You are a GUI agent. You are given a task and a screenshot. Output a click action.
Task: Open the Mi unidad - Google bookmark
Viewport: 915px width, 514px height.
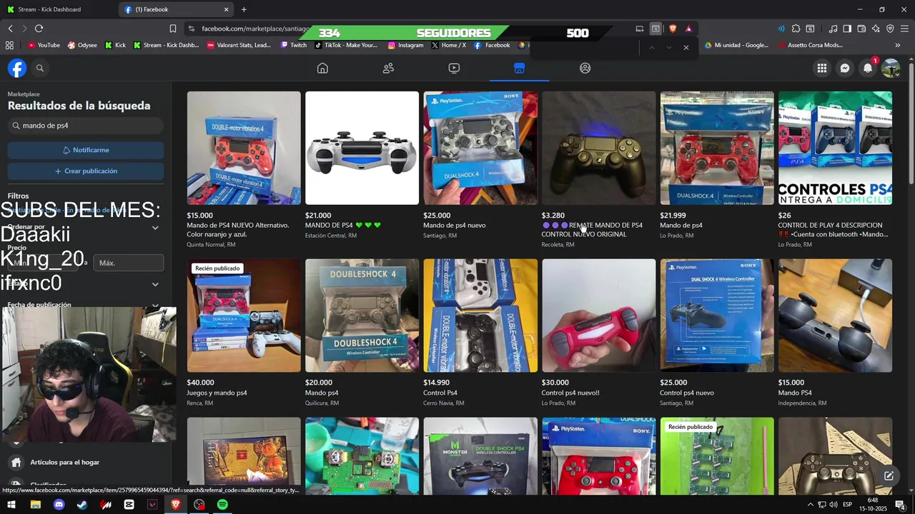click(736, 45)
